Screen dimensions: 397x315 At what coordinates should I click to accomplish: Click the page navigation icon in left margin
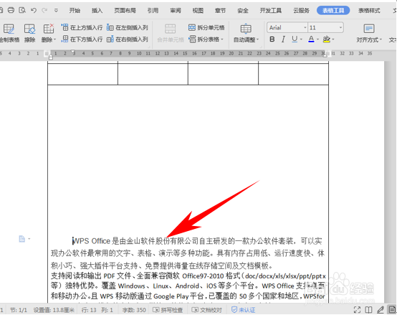22,239
